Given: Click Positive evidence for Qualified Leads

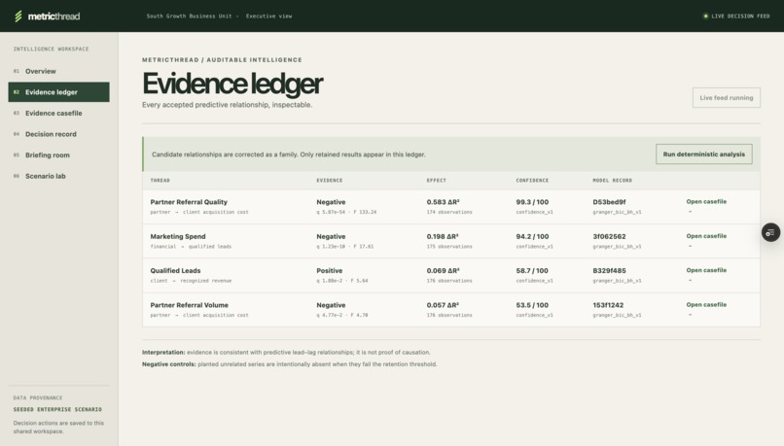Looking at the screenshot, I should (x=330, y=271).
